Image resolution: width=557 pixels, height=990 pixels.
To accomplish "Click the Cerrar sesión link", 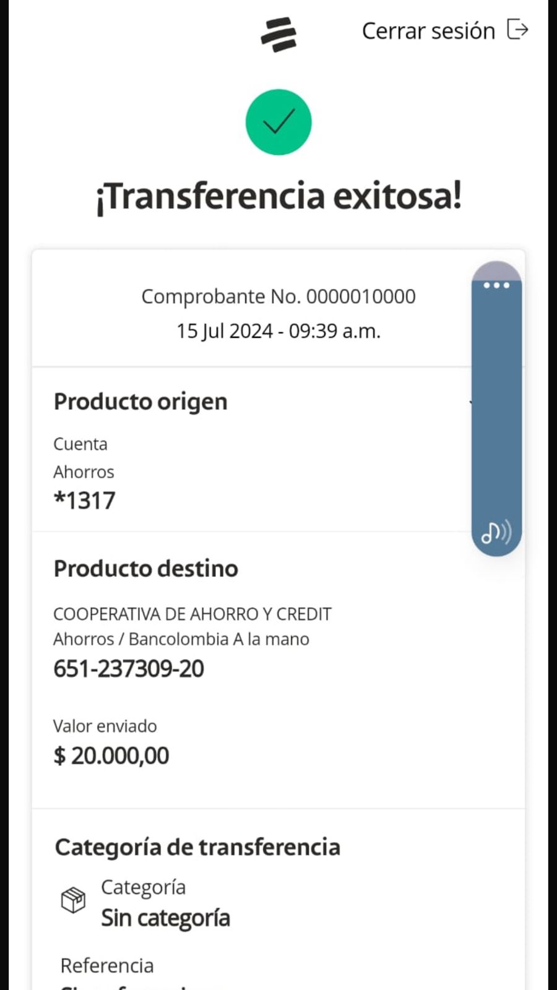I will [428, 31].
